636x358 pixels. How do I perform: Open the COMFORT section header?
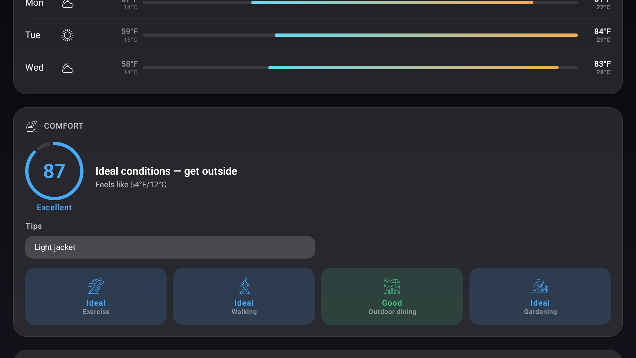point(64,126)
